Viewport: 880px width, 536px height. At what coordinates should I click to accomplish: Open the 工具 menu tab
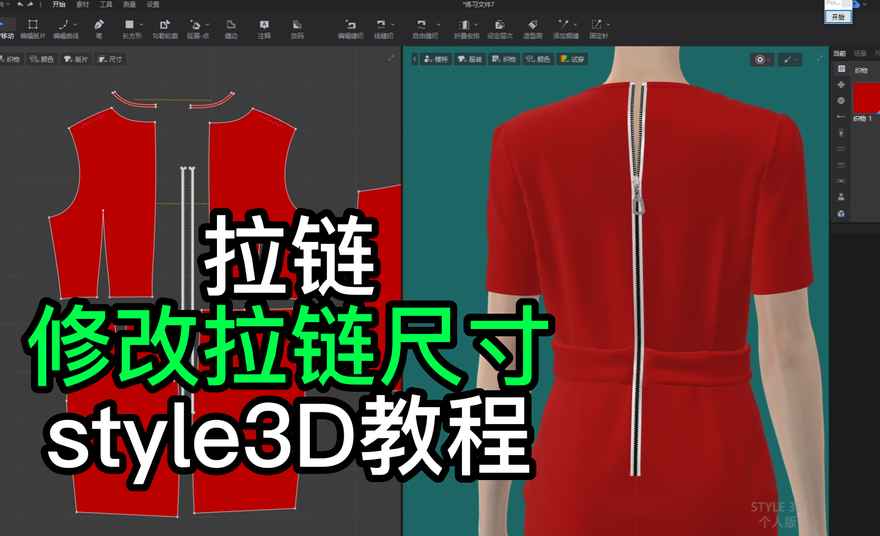(106, 4)
